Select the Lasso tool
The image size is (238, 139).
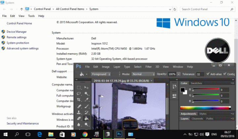point(79,93)
